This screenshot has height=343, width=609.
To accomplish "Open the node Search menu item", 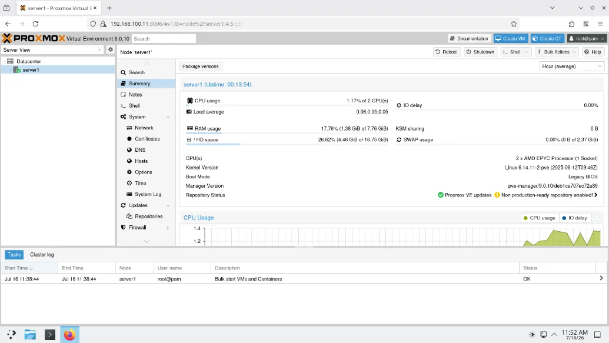I will click(146, 72).
